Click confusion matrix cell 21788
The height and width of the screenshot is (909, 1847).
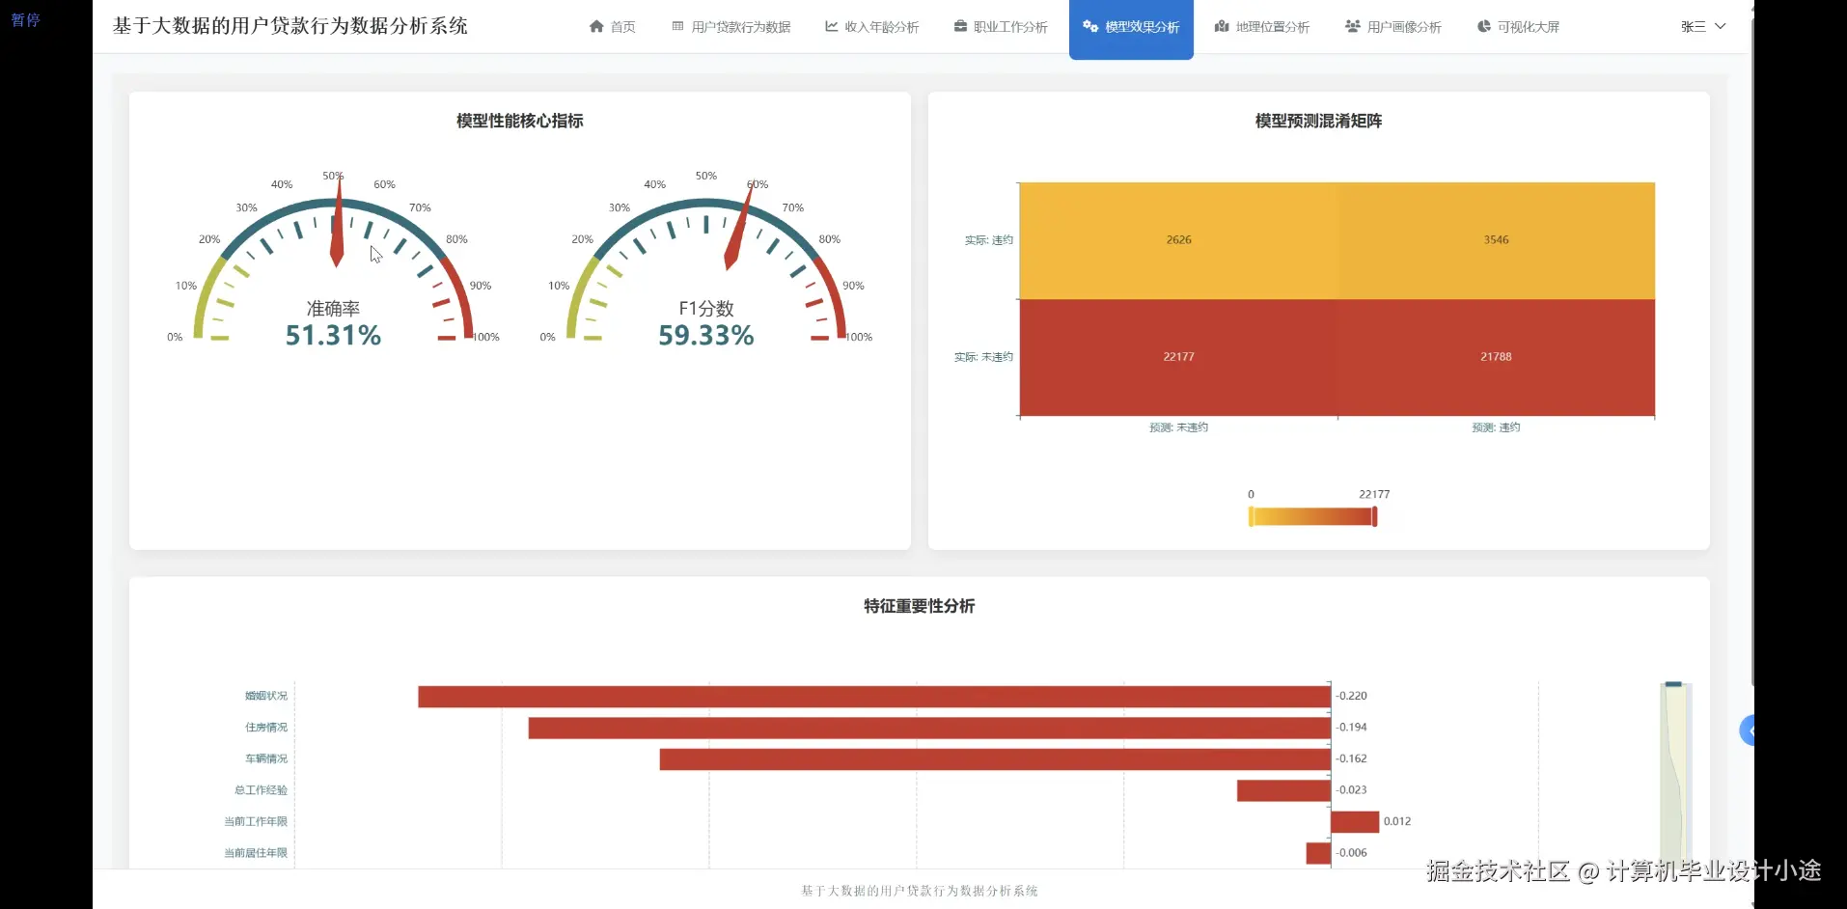click(x=1496, y=357)
